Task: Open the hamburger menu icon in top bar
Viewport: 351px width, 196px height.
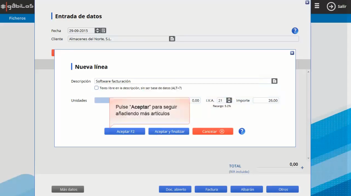Action: click(317, 6)
